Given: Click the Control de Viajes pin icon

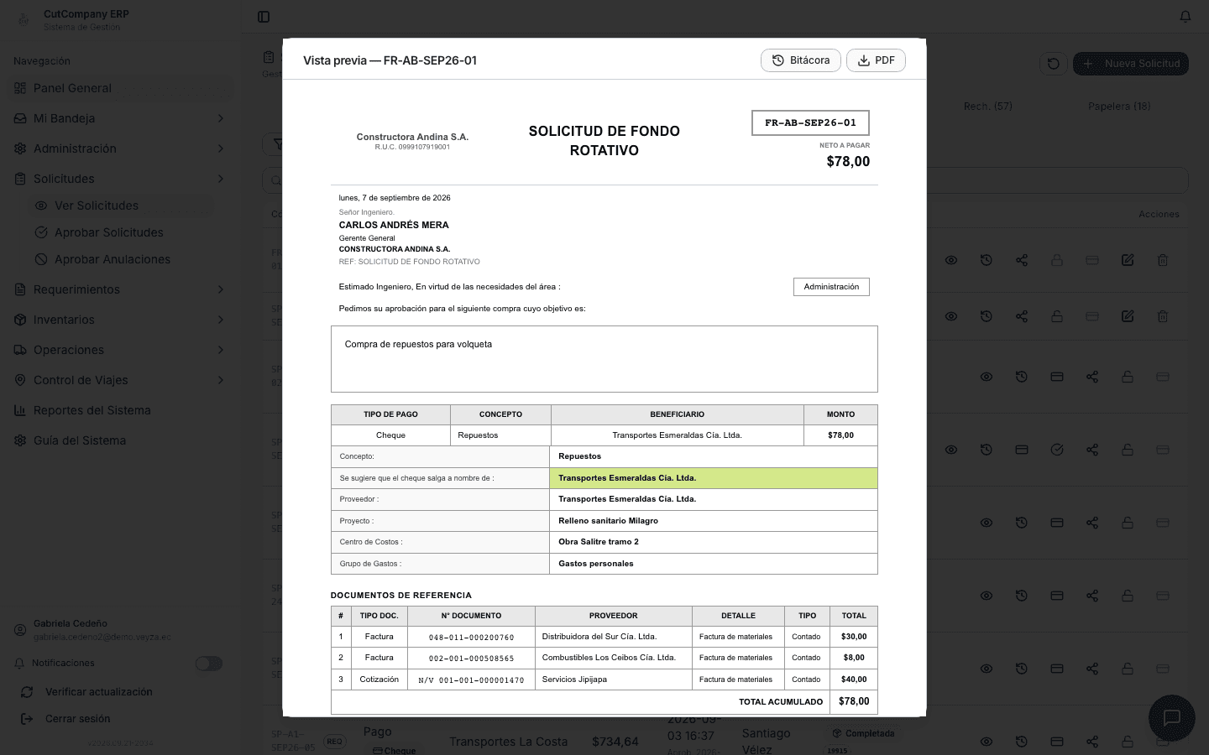Looking at the screenshot, I should tap(20, 380).
